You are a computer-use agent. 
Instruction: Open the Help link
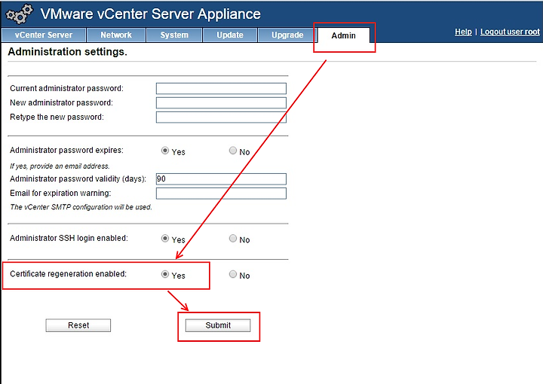click(x=463, y=32)
